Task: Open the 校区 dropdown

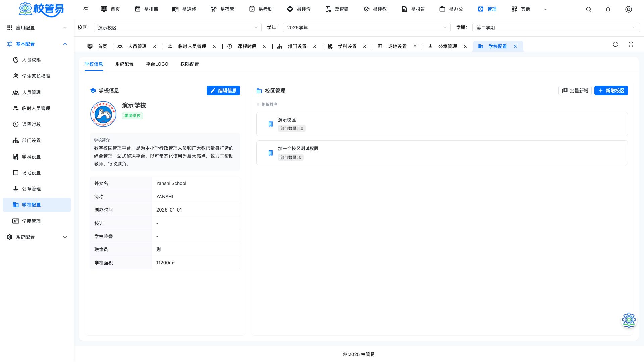Action: pyautogui.click(x=178, y=28)
